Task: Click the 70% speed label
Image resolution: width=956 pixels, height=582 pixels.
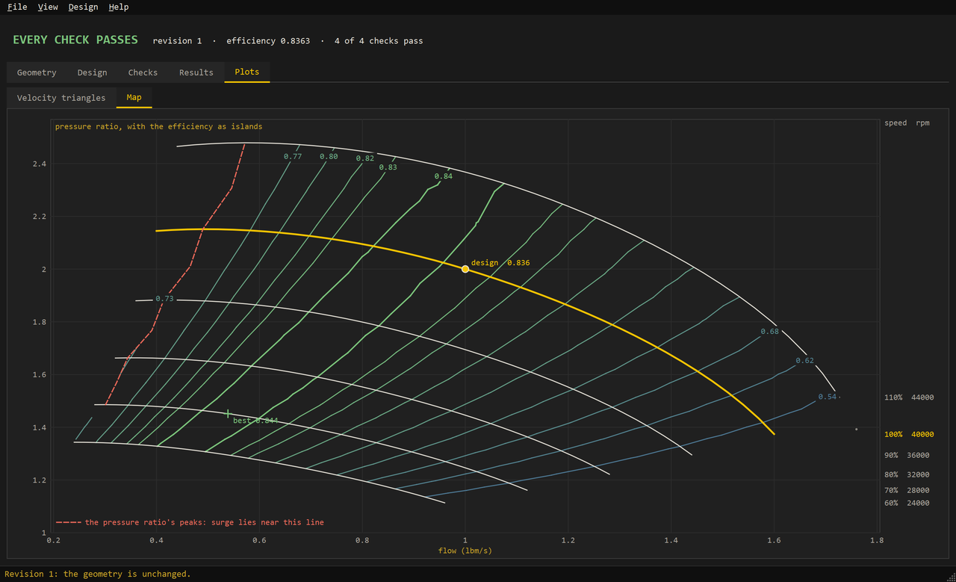Action: pyautogui.click(x=907, y=491)
